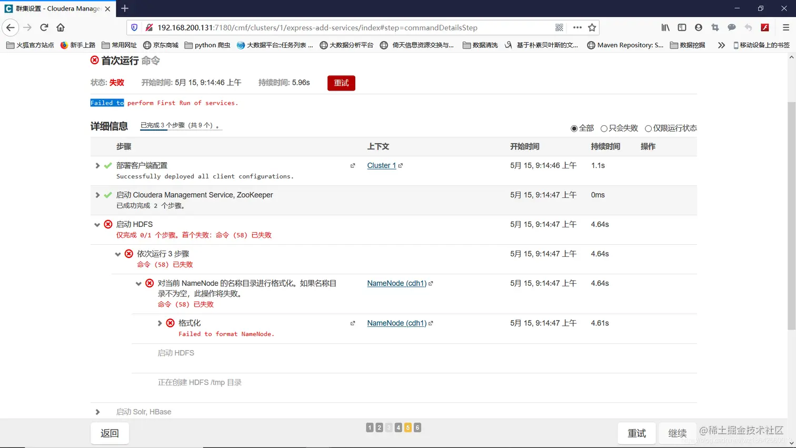Open the QR code icon in address bar
This screenshot has width=796, height=448.
(559, 27)
